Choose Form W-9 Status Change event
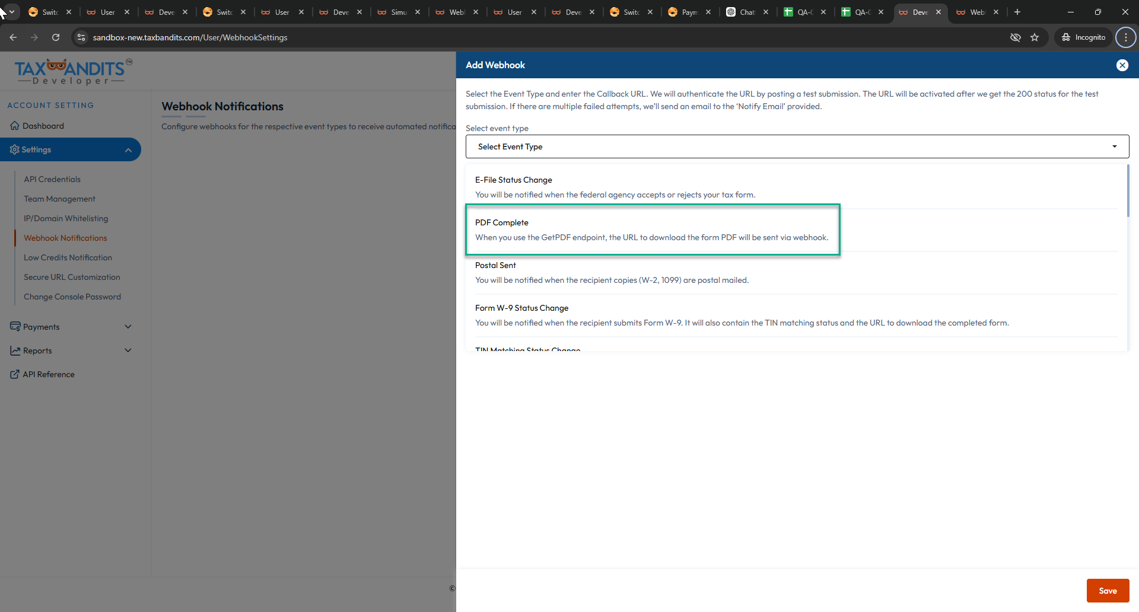Viewport: 1139px width, 612px height. [796, 315]
